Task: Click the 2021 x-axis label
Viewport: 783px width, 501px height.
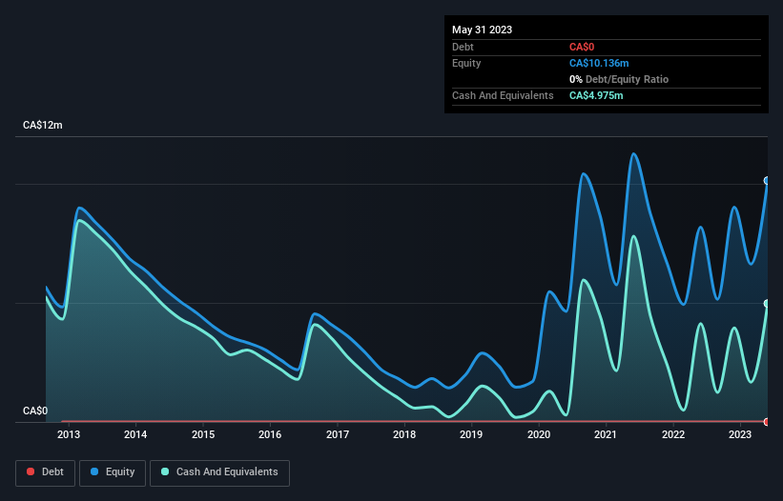Action: pyautogui.click(x=606, y=434)
